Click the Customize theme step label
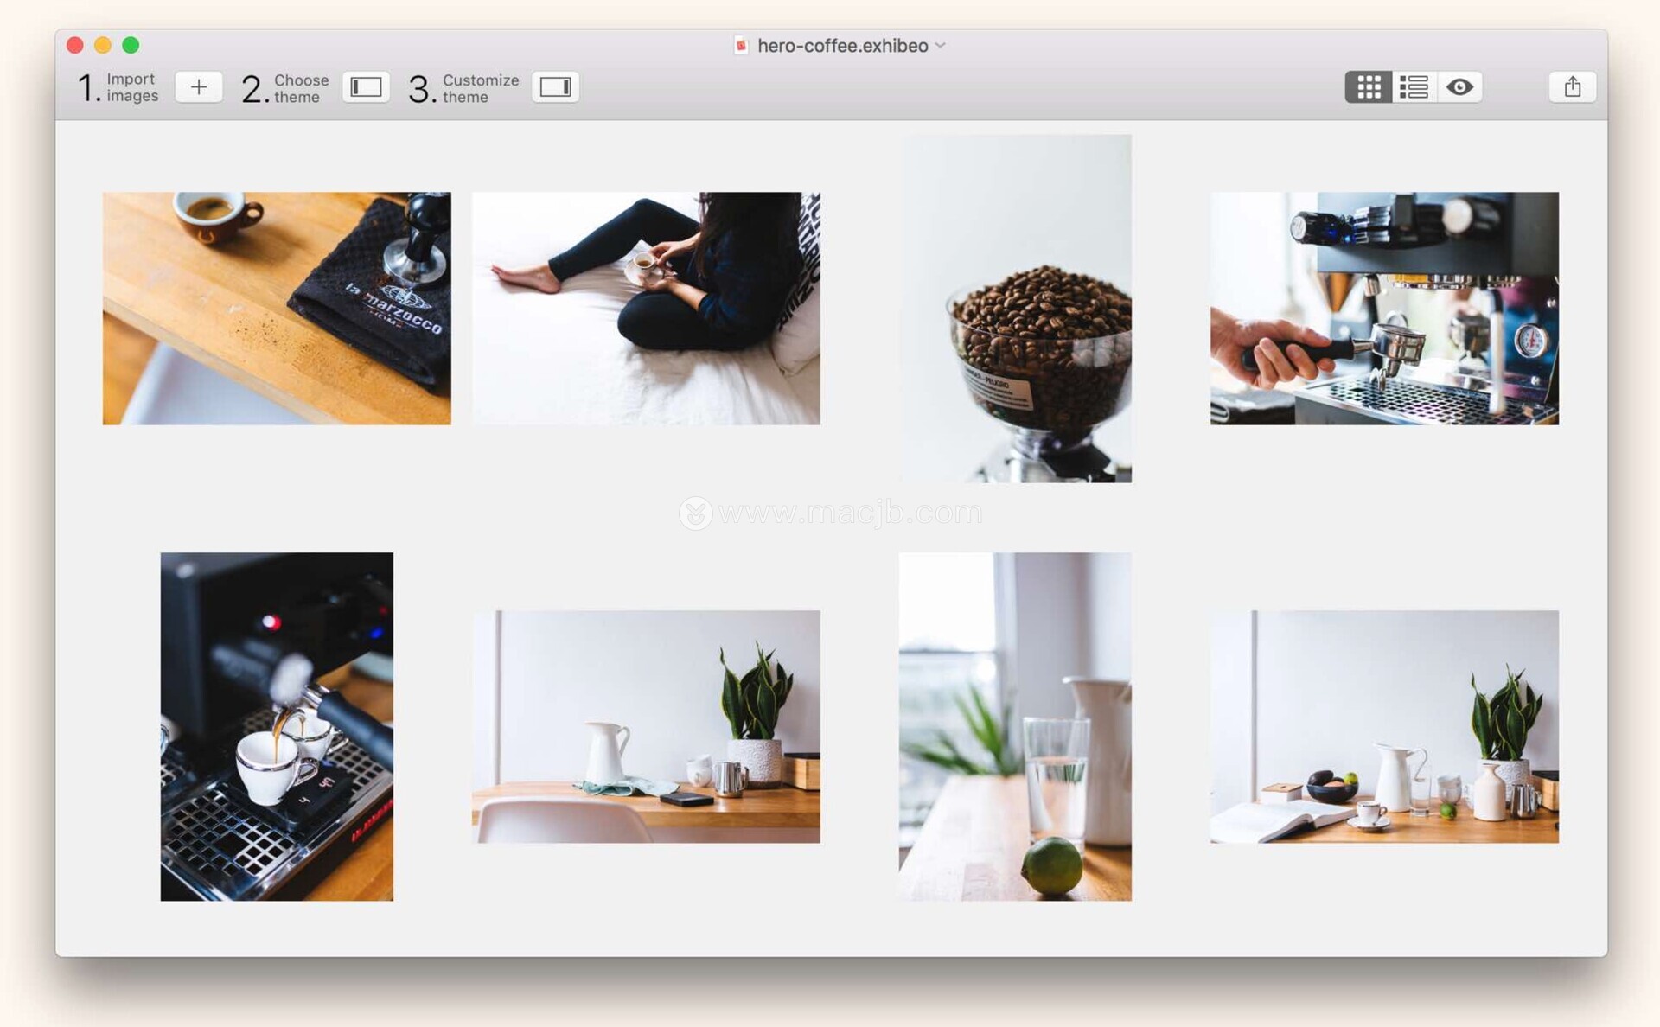The height and width of the screenshot is (1027, 1660). [x=480, y=88]
